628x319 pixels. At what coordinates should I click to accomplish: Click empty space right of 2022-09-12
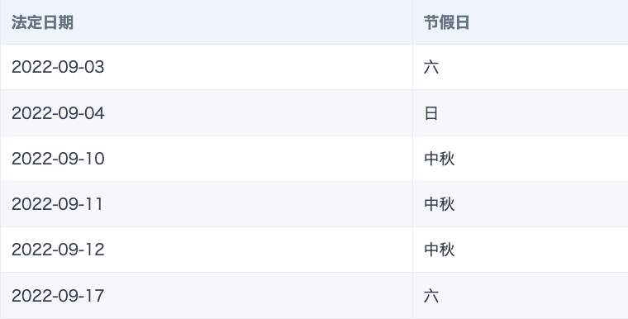tap(259, 250)
